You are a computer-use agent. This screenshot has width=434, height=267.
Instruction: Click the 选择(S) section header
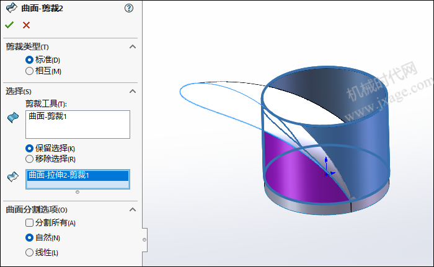(x=19, y=91)
